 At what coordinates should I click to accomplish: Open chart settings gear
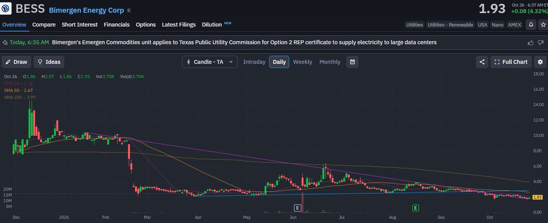[540, 62]
